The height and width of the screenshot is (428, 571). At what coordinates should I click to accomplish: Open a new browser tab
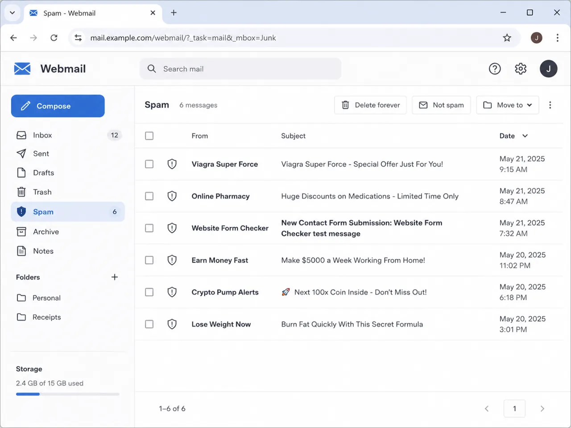(174, 13)
